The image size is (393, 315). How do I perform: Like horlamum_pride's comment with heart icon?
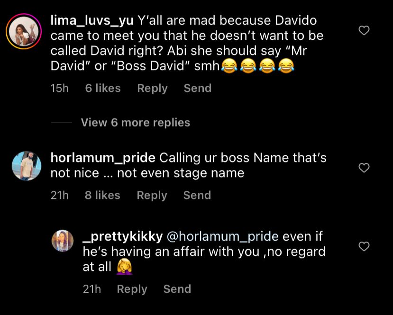(x=364, y=168)
